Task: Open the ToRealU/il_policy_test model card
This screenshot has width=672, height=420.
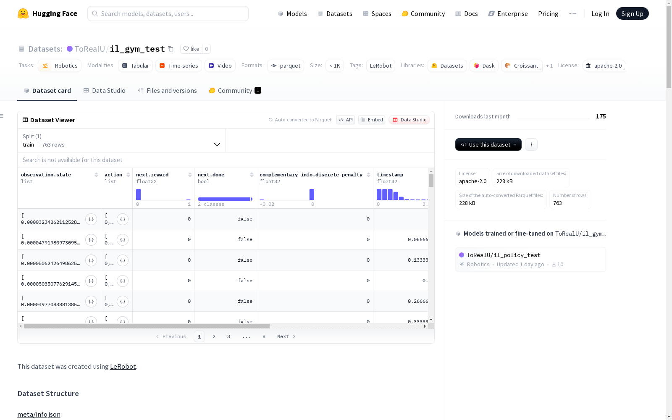Action: (530, 259)
